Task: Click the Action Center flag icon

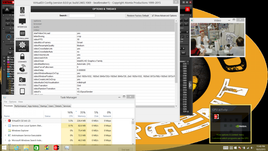Action: pyautogui.click(x=240, y=148)
